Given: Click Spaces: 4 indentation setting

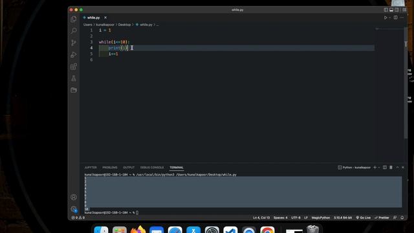Looking at the screenshot, I should 280,217.
